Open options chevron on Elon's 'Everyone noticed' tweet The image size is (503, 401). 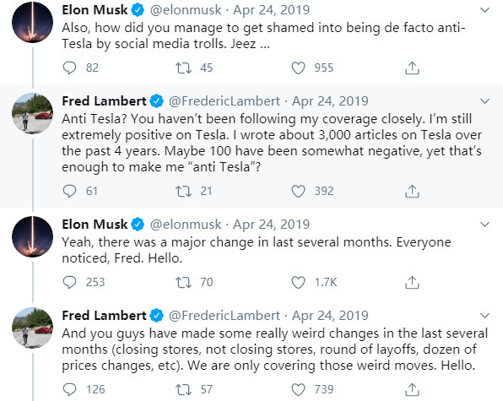point(484,225)
